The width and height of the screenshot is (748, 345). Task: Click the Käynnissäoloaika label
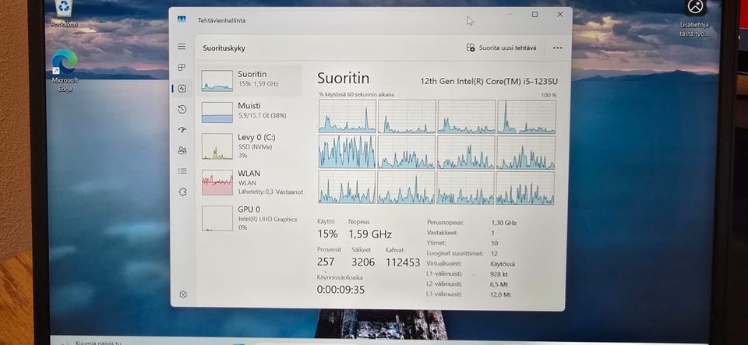click(x=340, y=277)
